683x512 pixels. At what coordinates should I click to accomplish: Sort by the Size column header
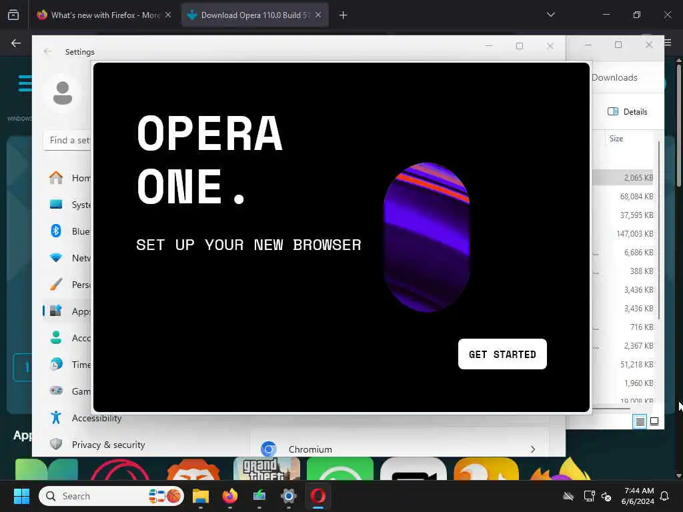click(x=616, y=139)
